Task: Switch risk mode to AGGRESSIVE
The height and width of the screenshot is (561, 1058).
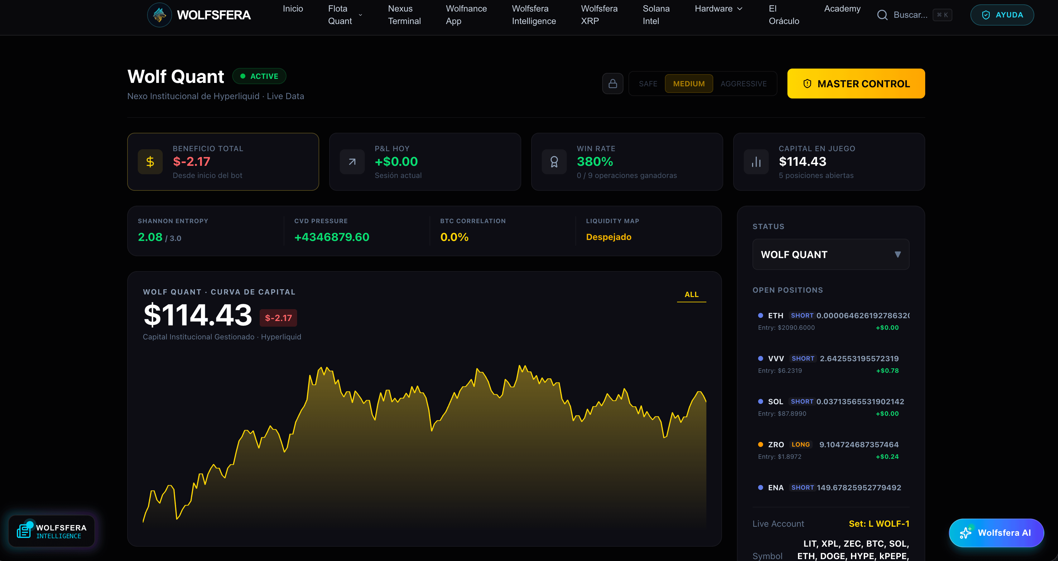Action: pyautogui.click(x=743, y=84)
